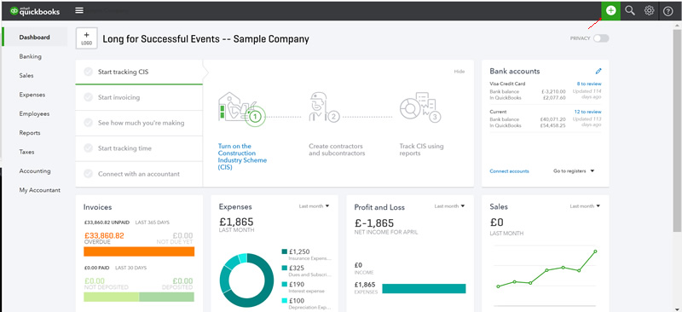This screenshot has height=312, width=682.
Task: Open Sales in the sidebar
Action: click(26, 75)
